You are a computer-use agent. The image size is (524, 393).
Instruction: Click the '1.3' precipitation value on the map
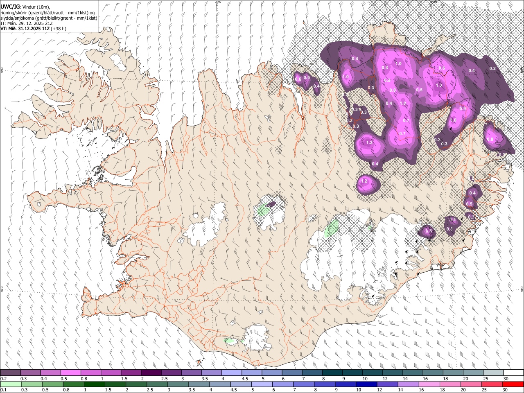[x=439, y=85]
